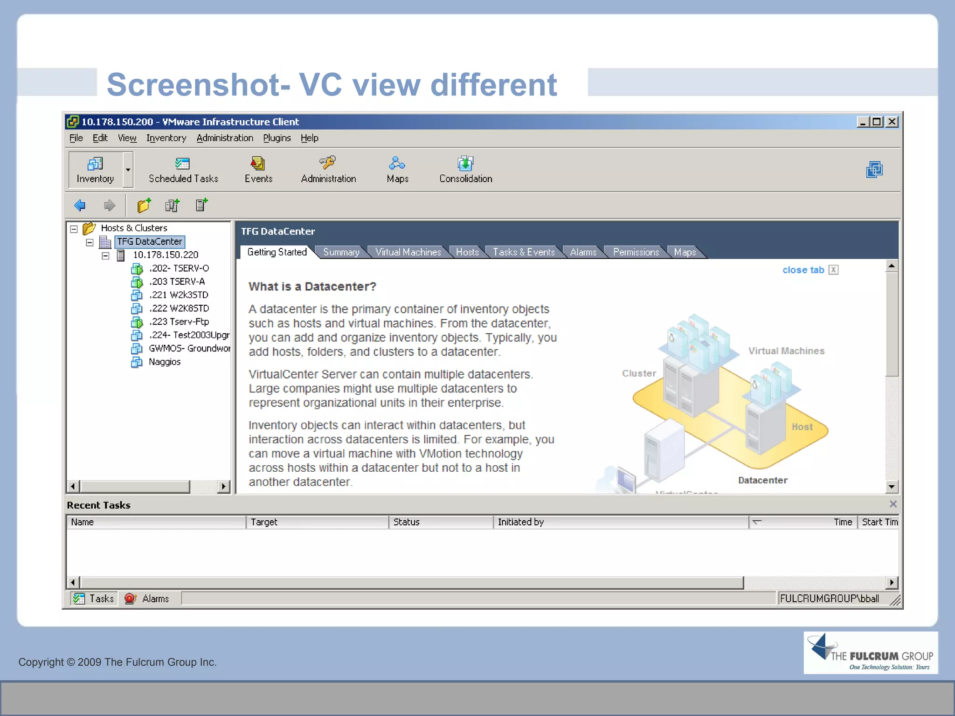Click the FULCRUMGROUP\bball status entry
Screen dimensions: 955x716
pos(830,599)
